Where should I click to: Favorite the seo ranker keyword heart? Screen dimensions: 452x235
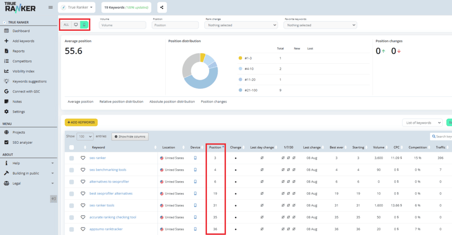coord(83,158)
